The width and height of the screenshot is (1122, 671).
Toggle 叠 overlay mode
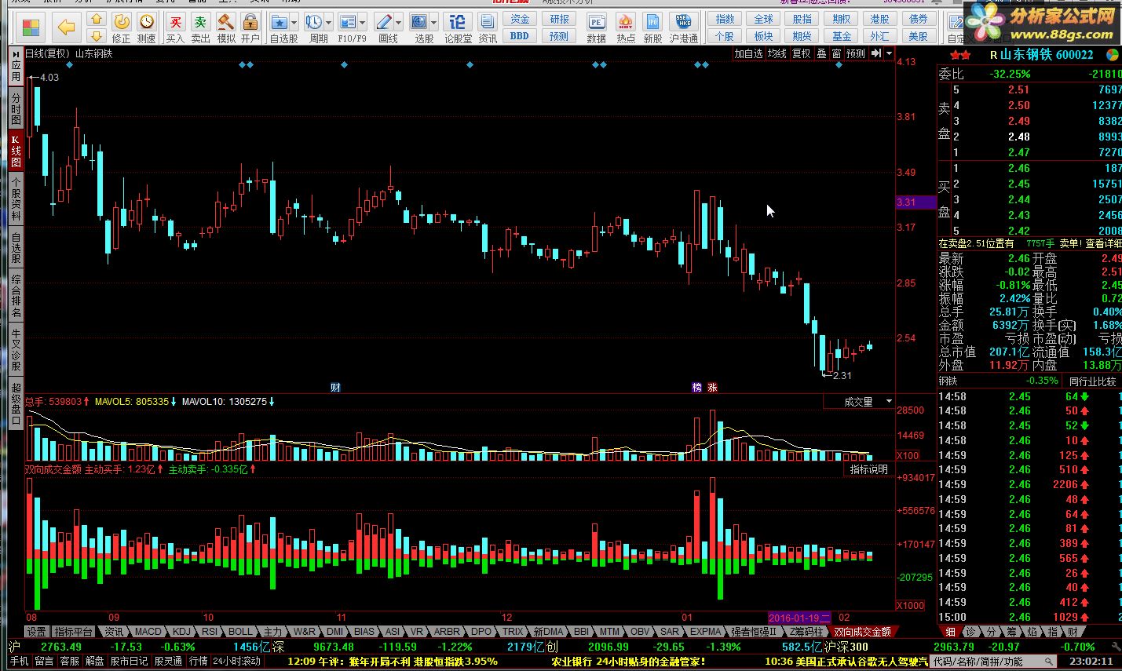point(821,53)
